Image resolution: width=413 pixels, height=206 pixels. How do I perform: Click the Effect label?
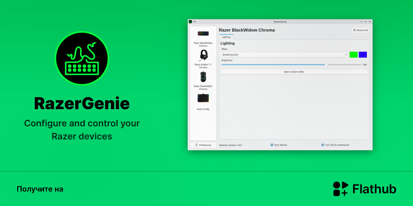224,49
